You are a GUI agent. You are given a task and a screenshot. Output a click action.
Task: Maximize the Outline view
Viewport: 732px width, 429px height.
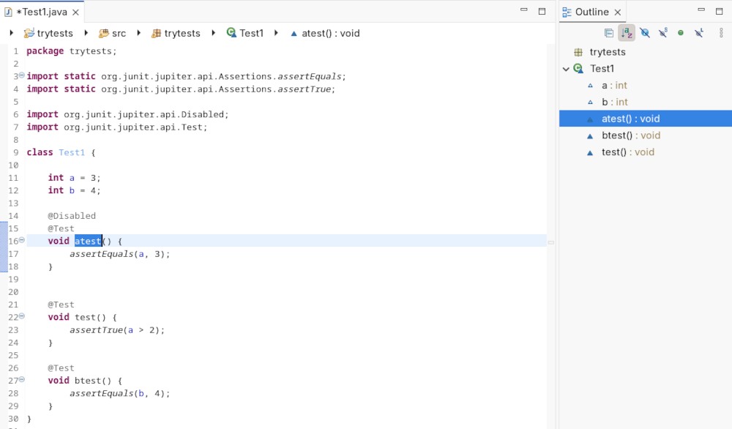pos(720,11)
